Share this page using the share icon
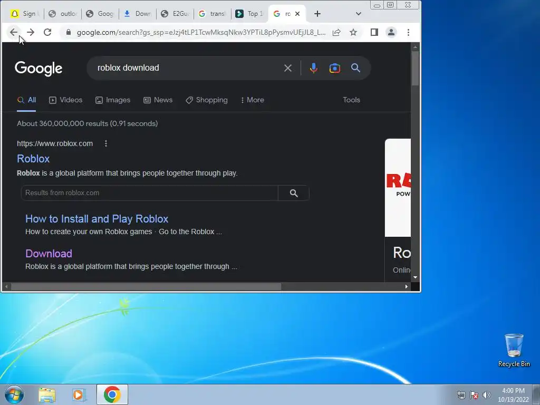The width and height of the screenshot is (540, 405). [x=336, y=32]
